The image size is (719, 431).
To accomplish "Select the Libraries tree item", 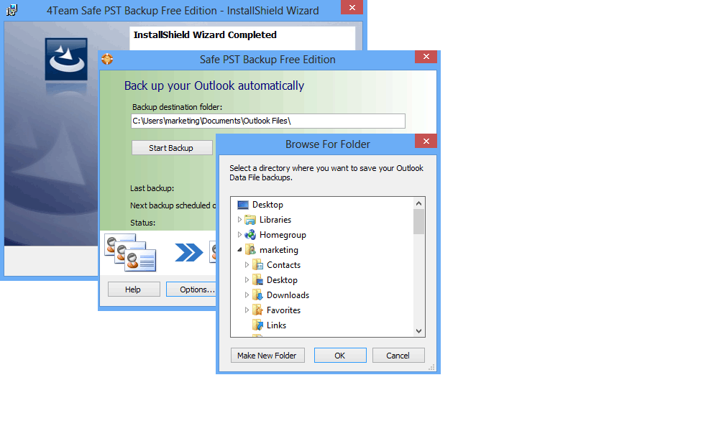I will [275, 220].
